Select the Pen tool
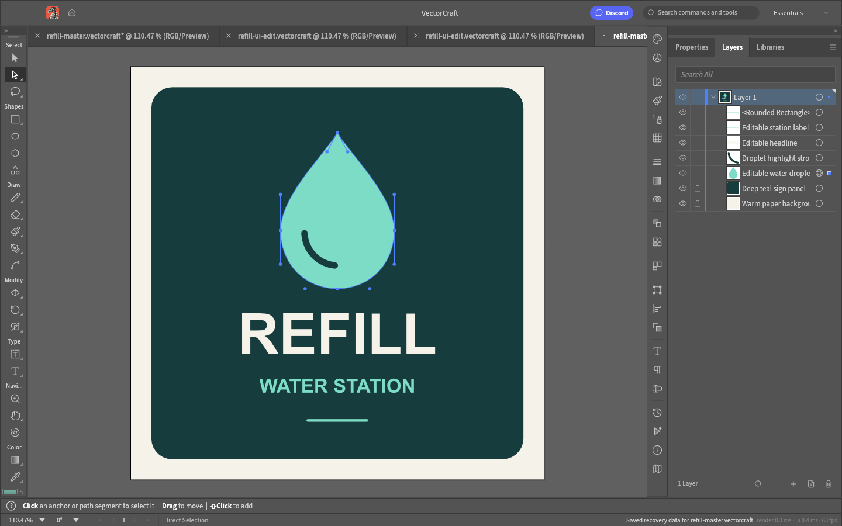 tap(15, 248)
